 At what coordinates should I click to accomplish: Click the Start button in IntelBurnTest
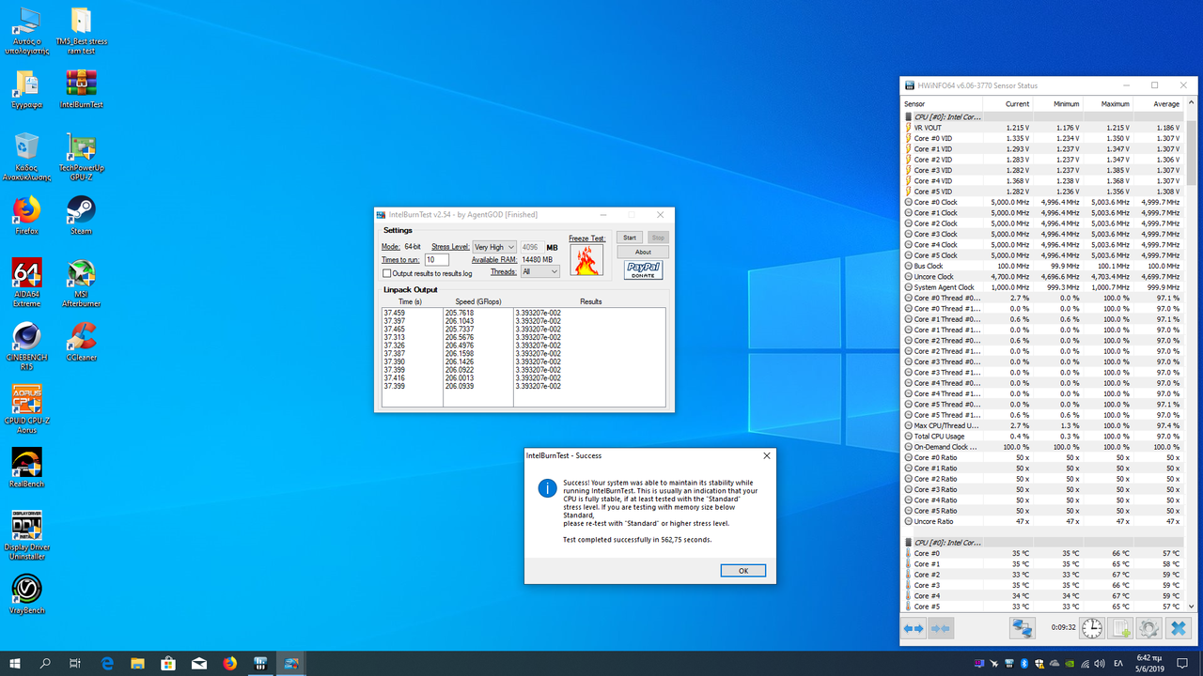(631, 238)
